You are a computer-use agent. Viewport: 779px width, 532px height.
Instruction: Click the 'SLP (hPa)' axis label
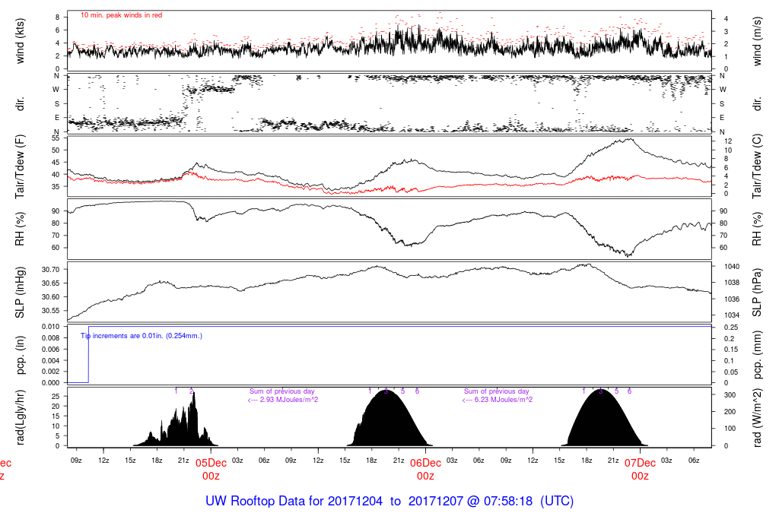(x=757, y=293)
